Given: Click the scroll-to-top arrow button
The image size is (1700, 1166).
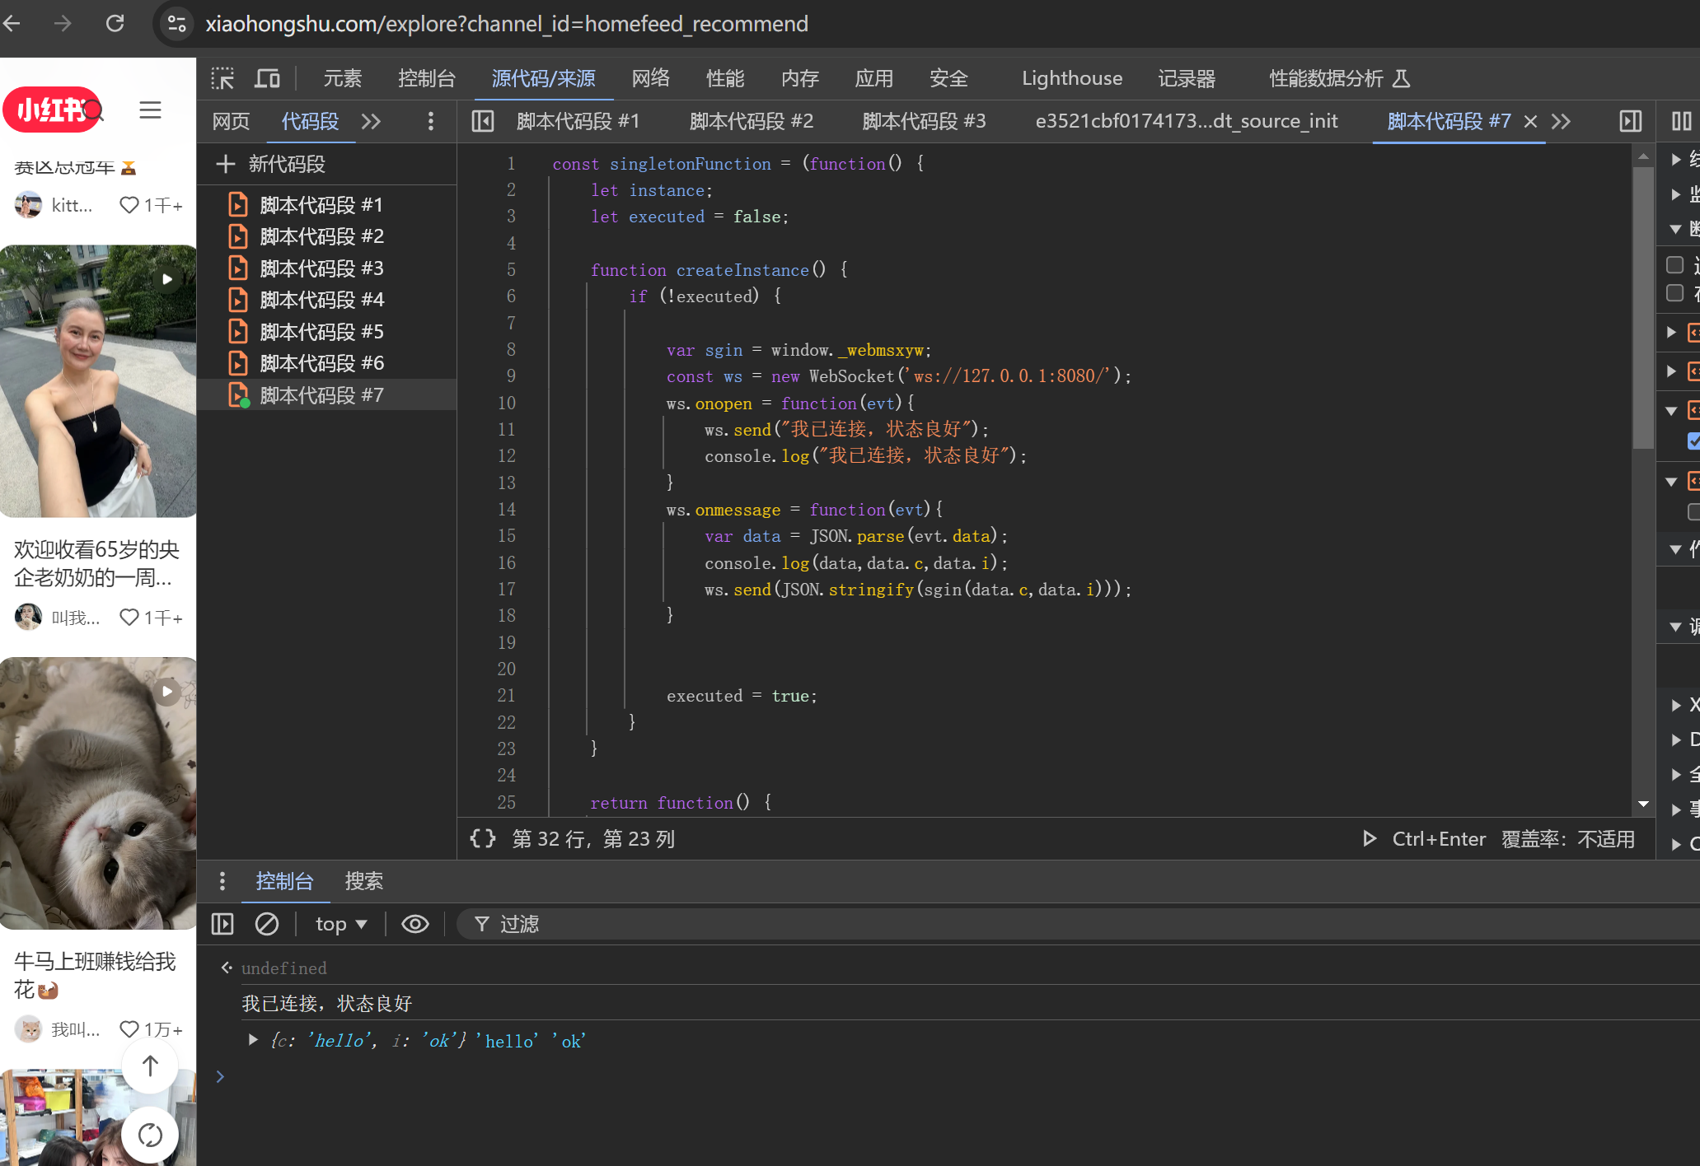Looking at the screenshot, I should point(150,1066).
